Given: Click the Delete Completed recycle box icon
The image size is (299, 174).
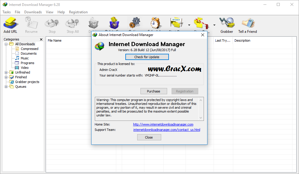Looking at the screenshot, I should tap(114, 23).
